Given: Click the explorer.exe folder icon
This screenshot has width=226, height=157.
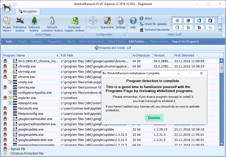Looking at the screenshot, I should [15, 98].
